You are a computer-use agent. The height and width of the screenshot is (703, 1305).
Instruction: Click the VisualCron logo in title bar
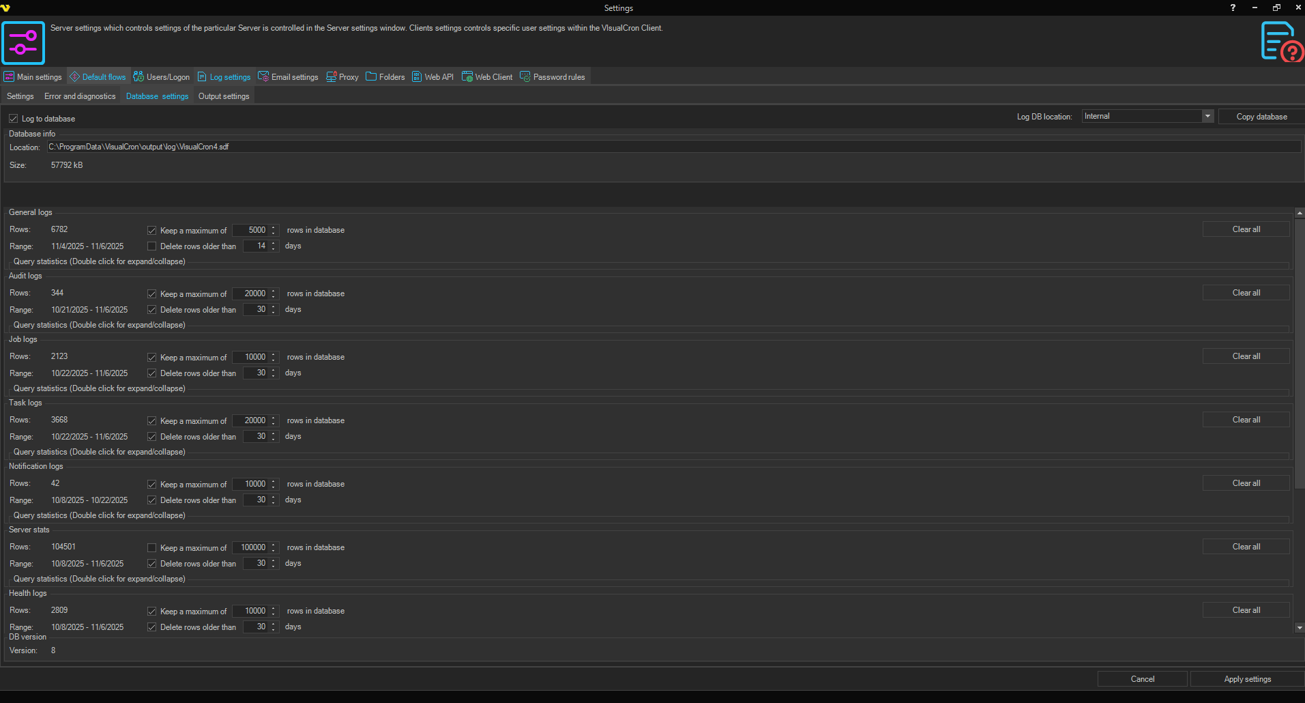pos(6,8)
